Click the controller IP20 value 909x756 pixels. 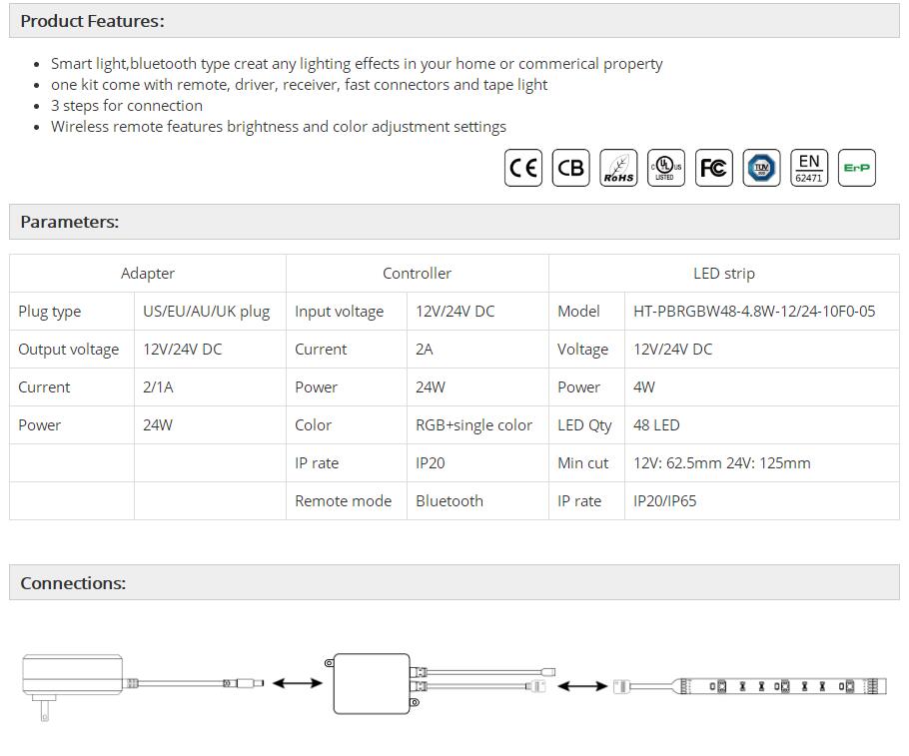pos(431,462)
